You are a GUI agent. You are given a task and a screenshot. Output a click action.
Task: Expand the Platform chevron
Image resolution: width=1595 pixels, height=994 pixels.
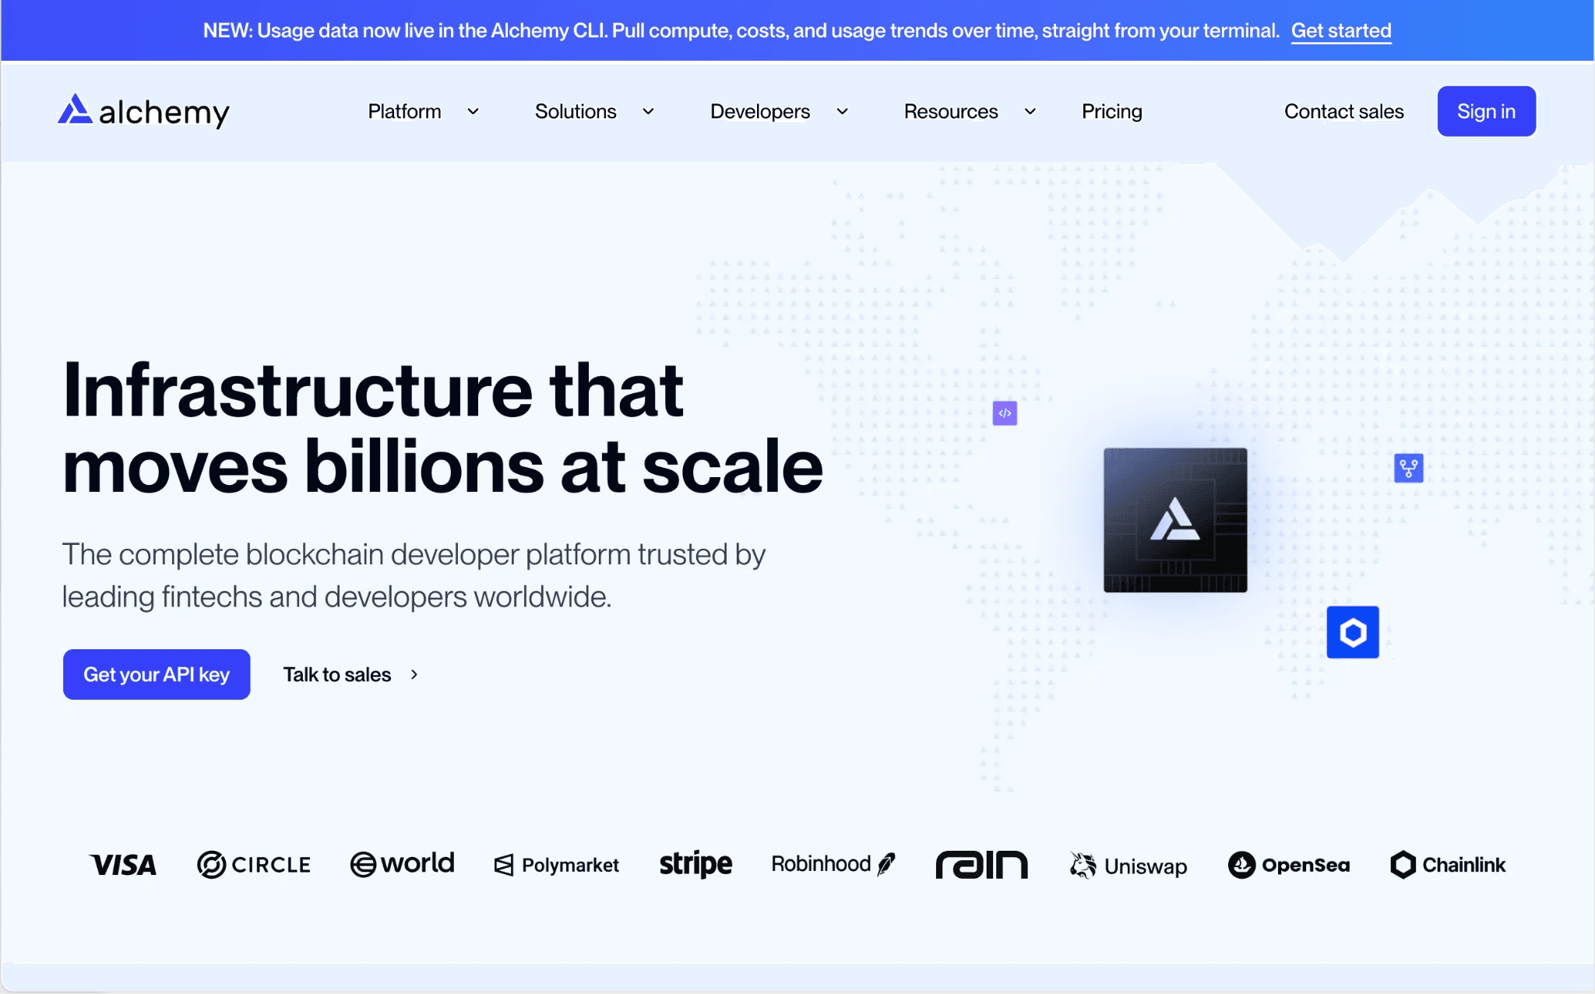pos(473,112)
